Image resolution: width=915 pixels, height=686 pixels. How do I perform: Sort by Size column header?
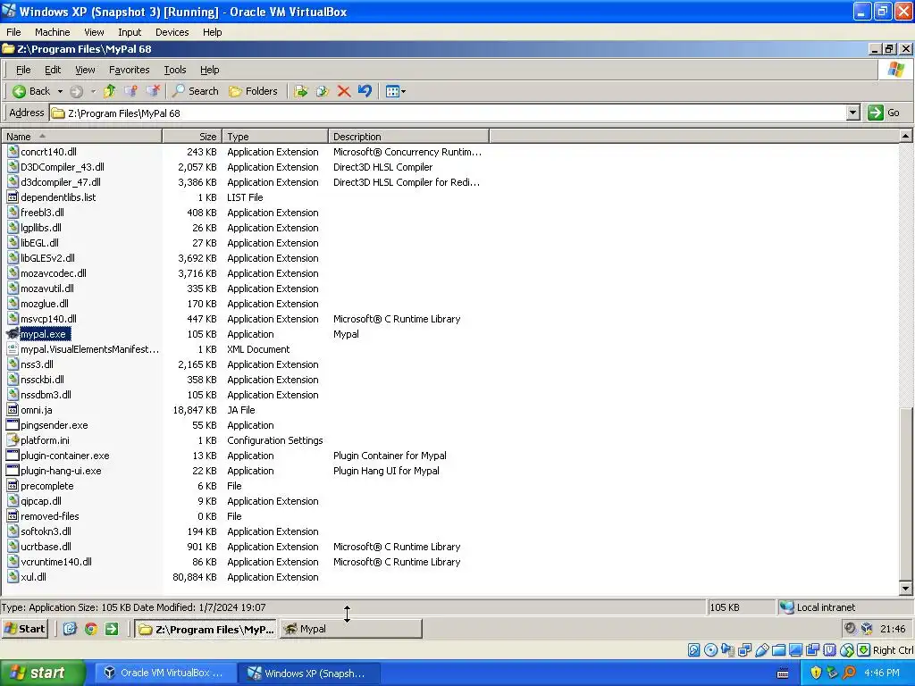pos(192,137)
